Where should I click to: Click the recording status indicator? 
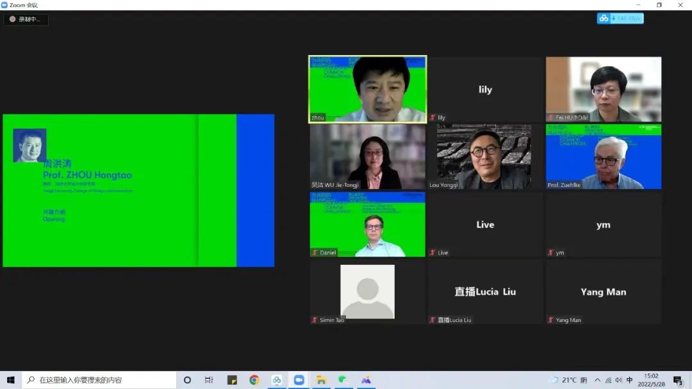pyautogui.click(x=26, y=19)
